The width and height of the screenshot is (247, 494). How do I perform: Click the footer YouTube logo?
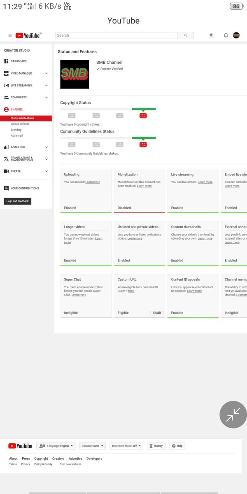point(20,446)
